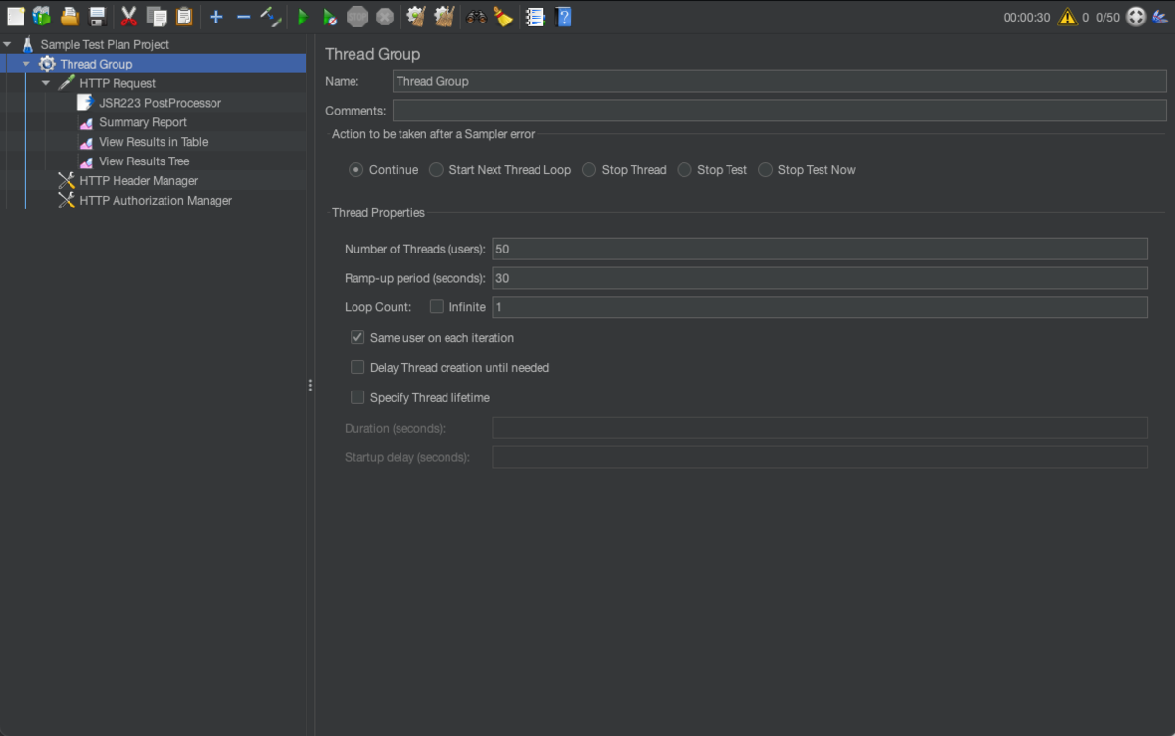Enable the Infinite loop checkbox
This screenshot has width=1175, height=736.
pyautogui.click(x=437, y=307)
